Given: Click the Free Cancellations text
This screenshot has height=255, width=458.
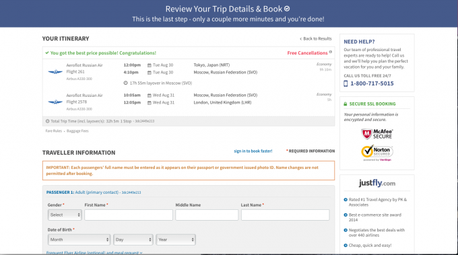Looking at the screenshot, I should tap(307, 52).
